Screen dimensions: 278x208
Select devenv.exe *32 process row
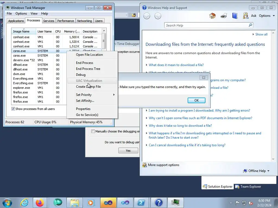pos(39,60)
